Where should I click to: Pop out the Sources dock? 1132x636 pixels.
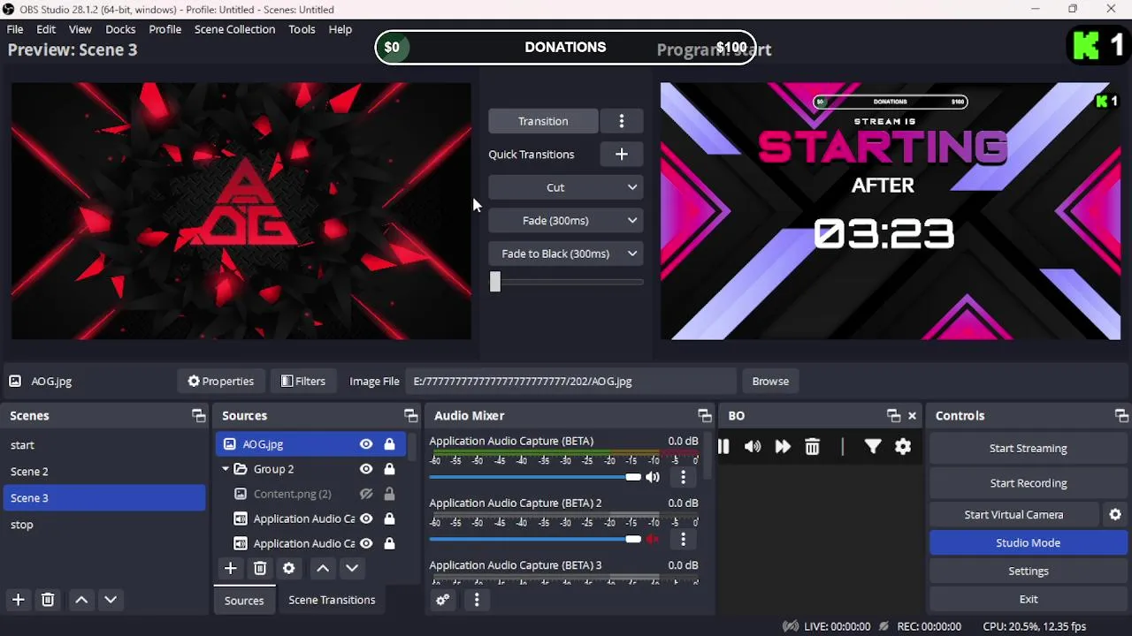click(x=410, y=415)
